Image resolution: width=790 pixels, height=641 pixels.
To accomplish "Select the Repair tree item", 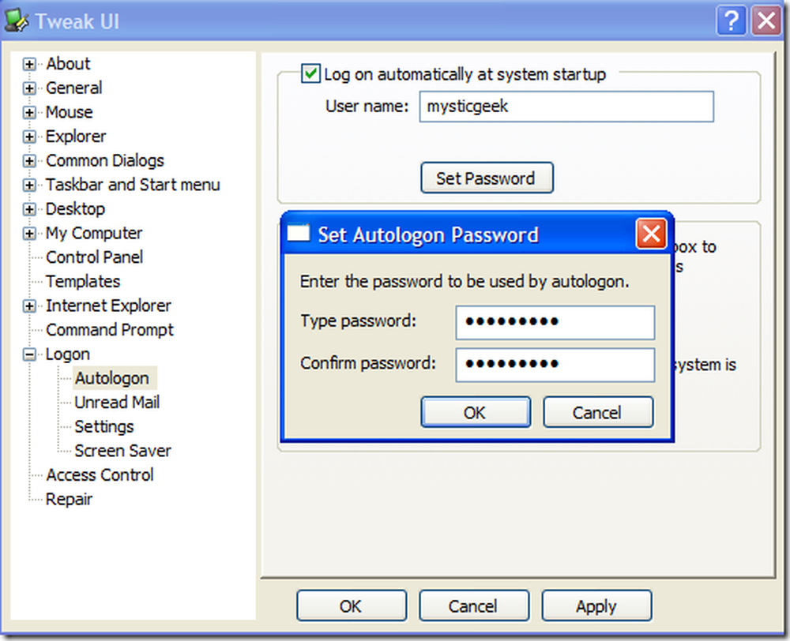I will [69, 499].
